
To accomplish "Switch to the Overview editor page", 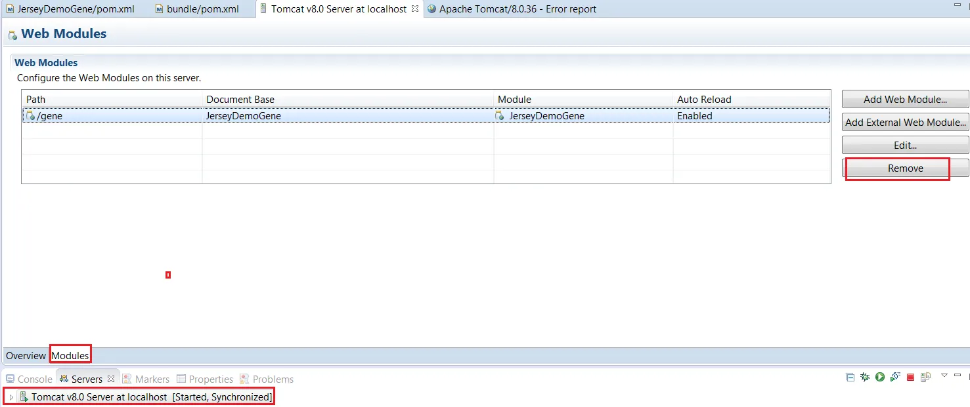I will pos(26,355).
